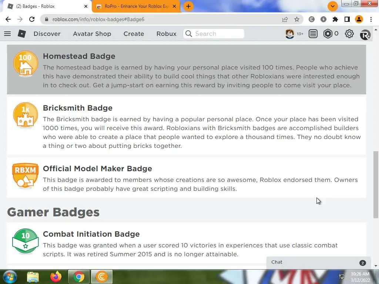This screenshot has width=379, height=284.
Task: Open Windows Start button
Action: [9, 277]
